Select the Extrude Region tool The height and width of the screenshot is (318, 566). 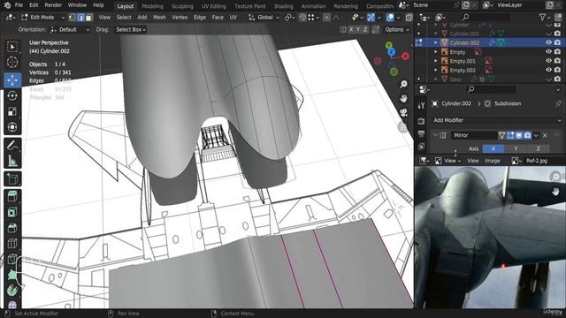click(x=12, y=196)
